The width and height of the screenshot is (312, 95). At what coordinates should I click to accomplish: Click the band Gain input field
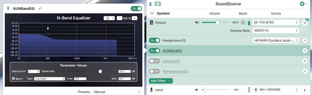[x=125, y=79]
